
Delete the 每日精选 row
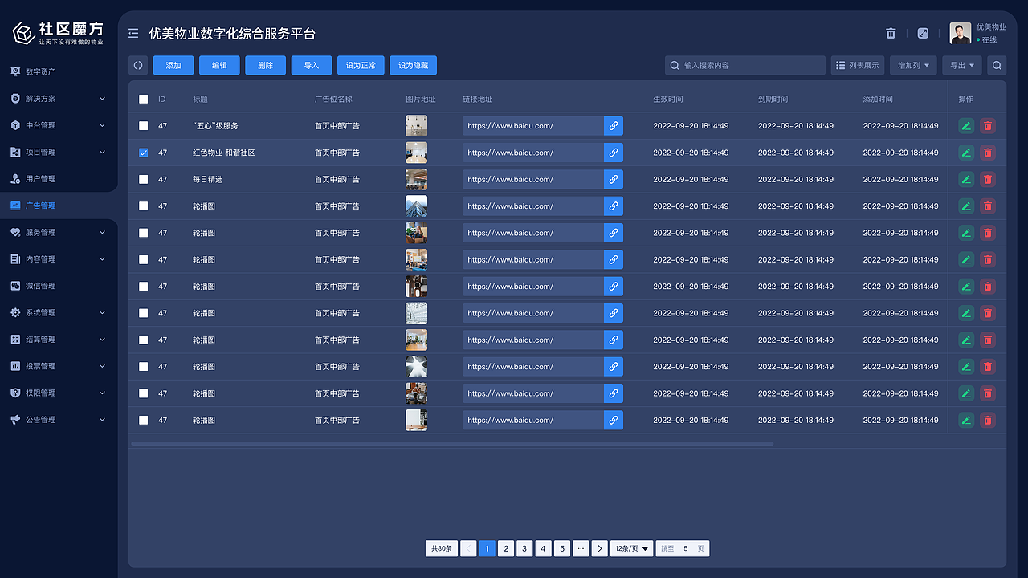[988, 179]
